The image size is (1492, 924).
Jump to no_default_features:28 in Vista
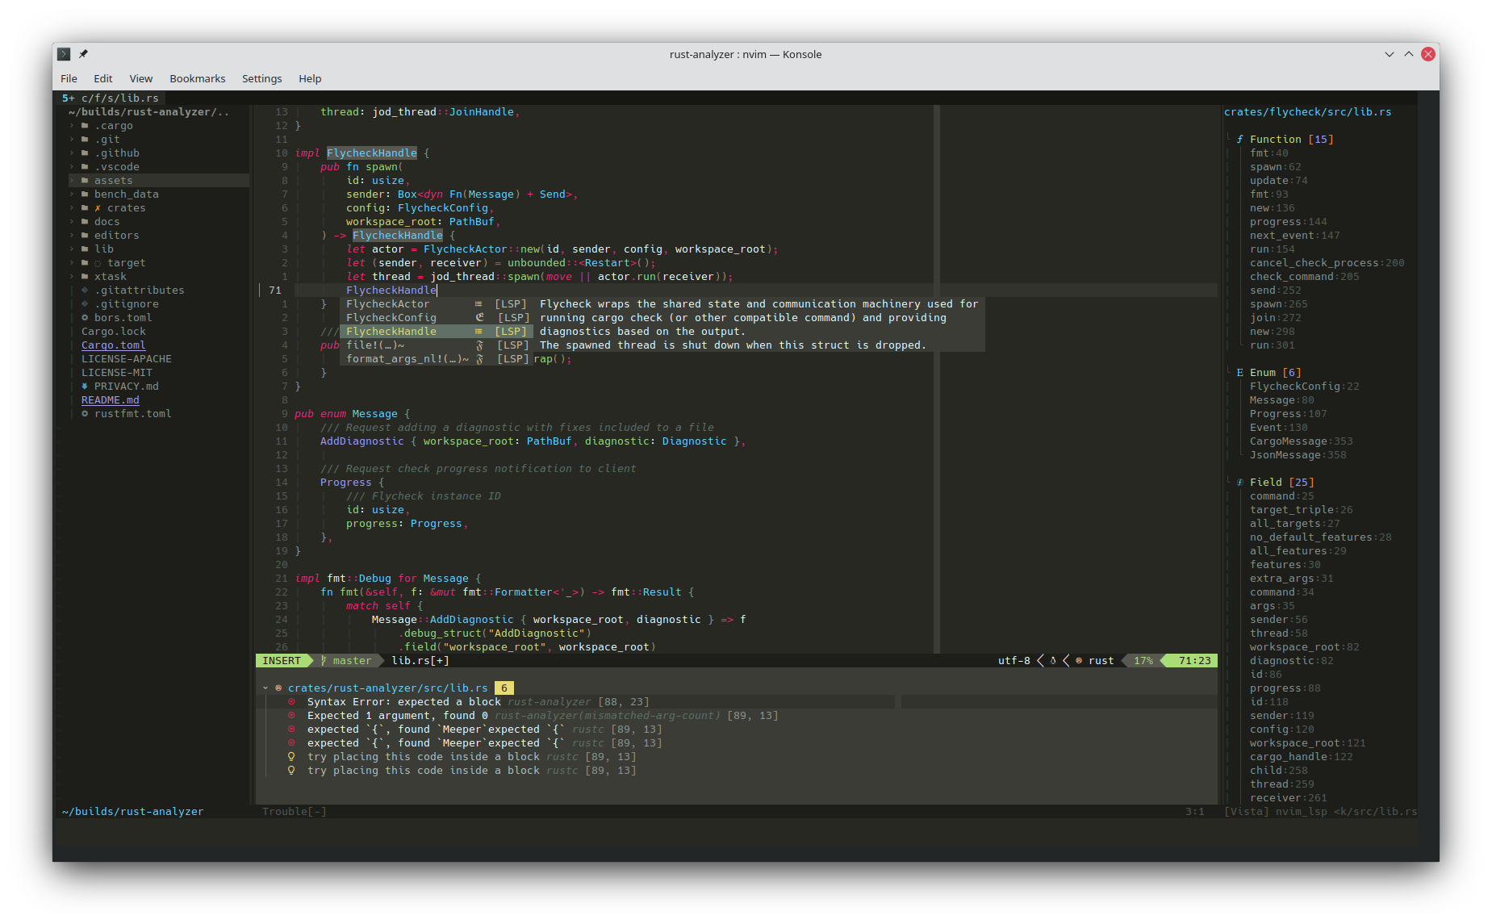(1321, 537)
